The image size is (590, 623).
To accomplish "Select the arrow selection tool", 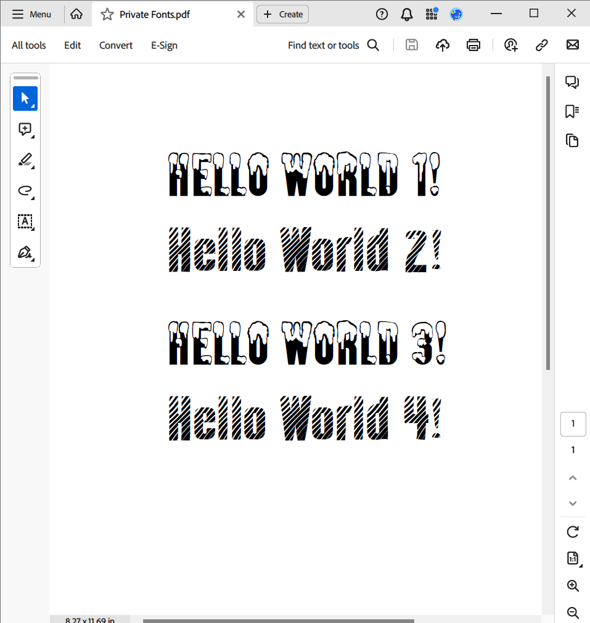I will click(x=25, y=98).
